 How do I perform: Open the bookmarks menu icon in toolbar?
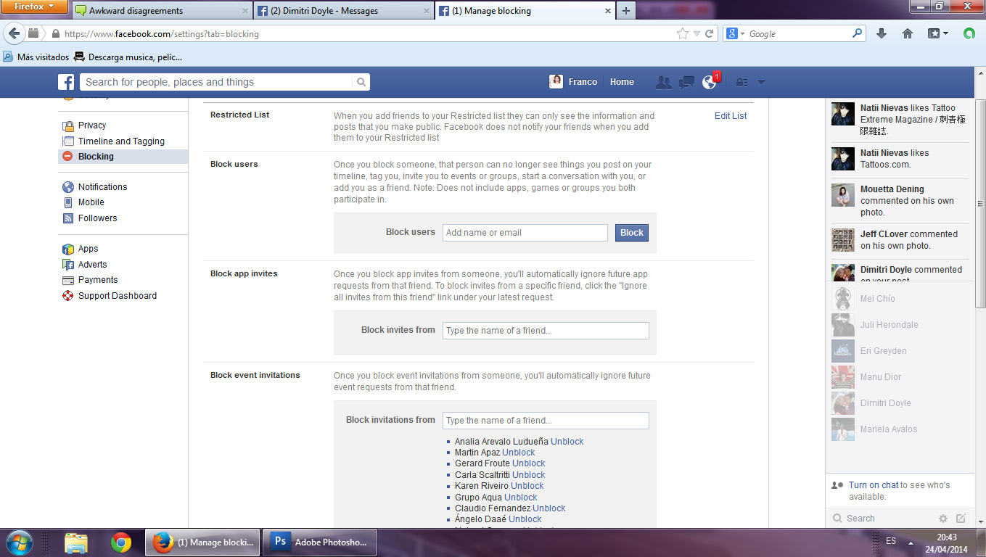coord(938,34)
